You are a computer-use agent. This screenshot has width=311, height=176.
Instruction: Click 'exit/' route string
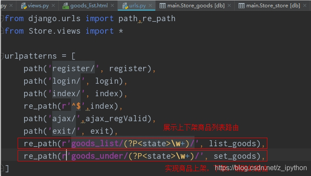pos(64,131)
